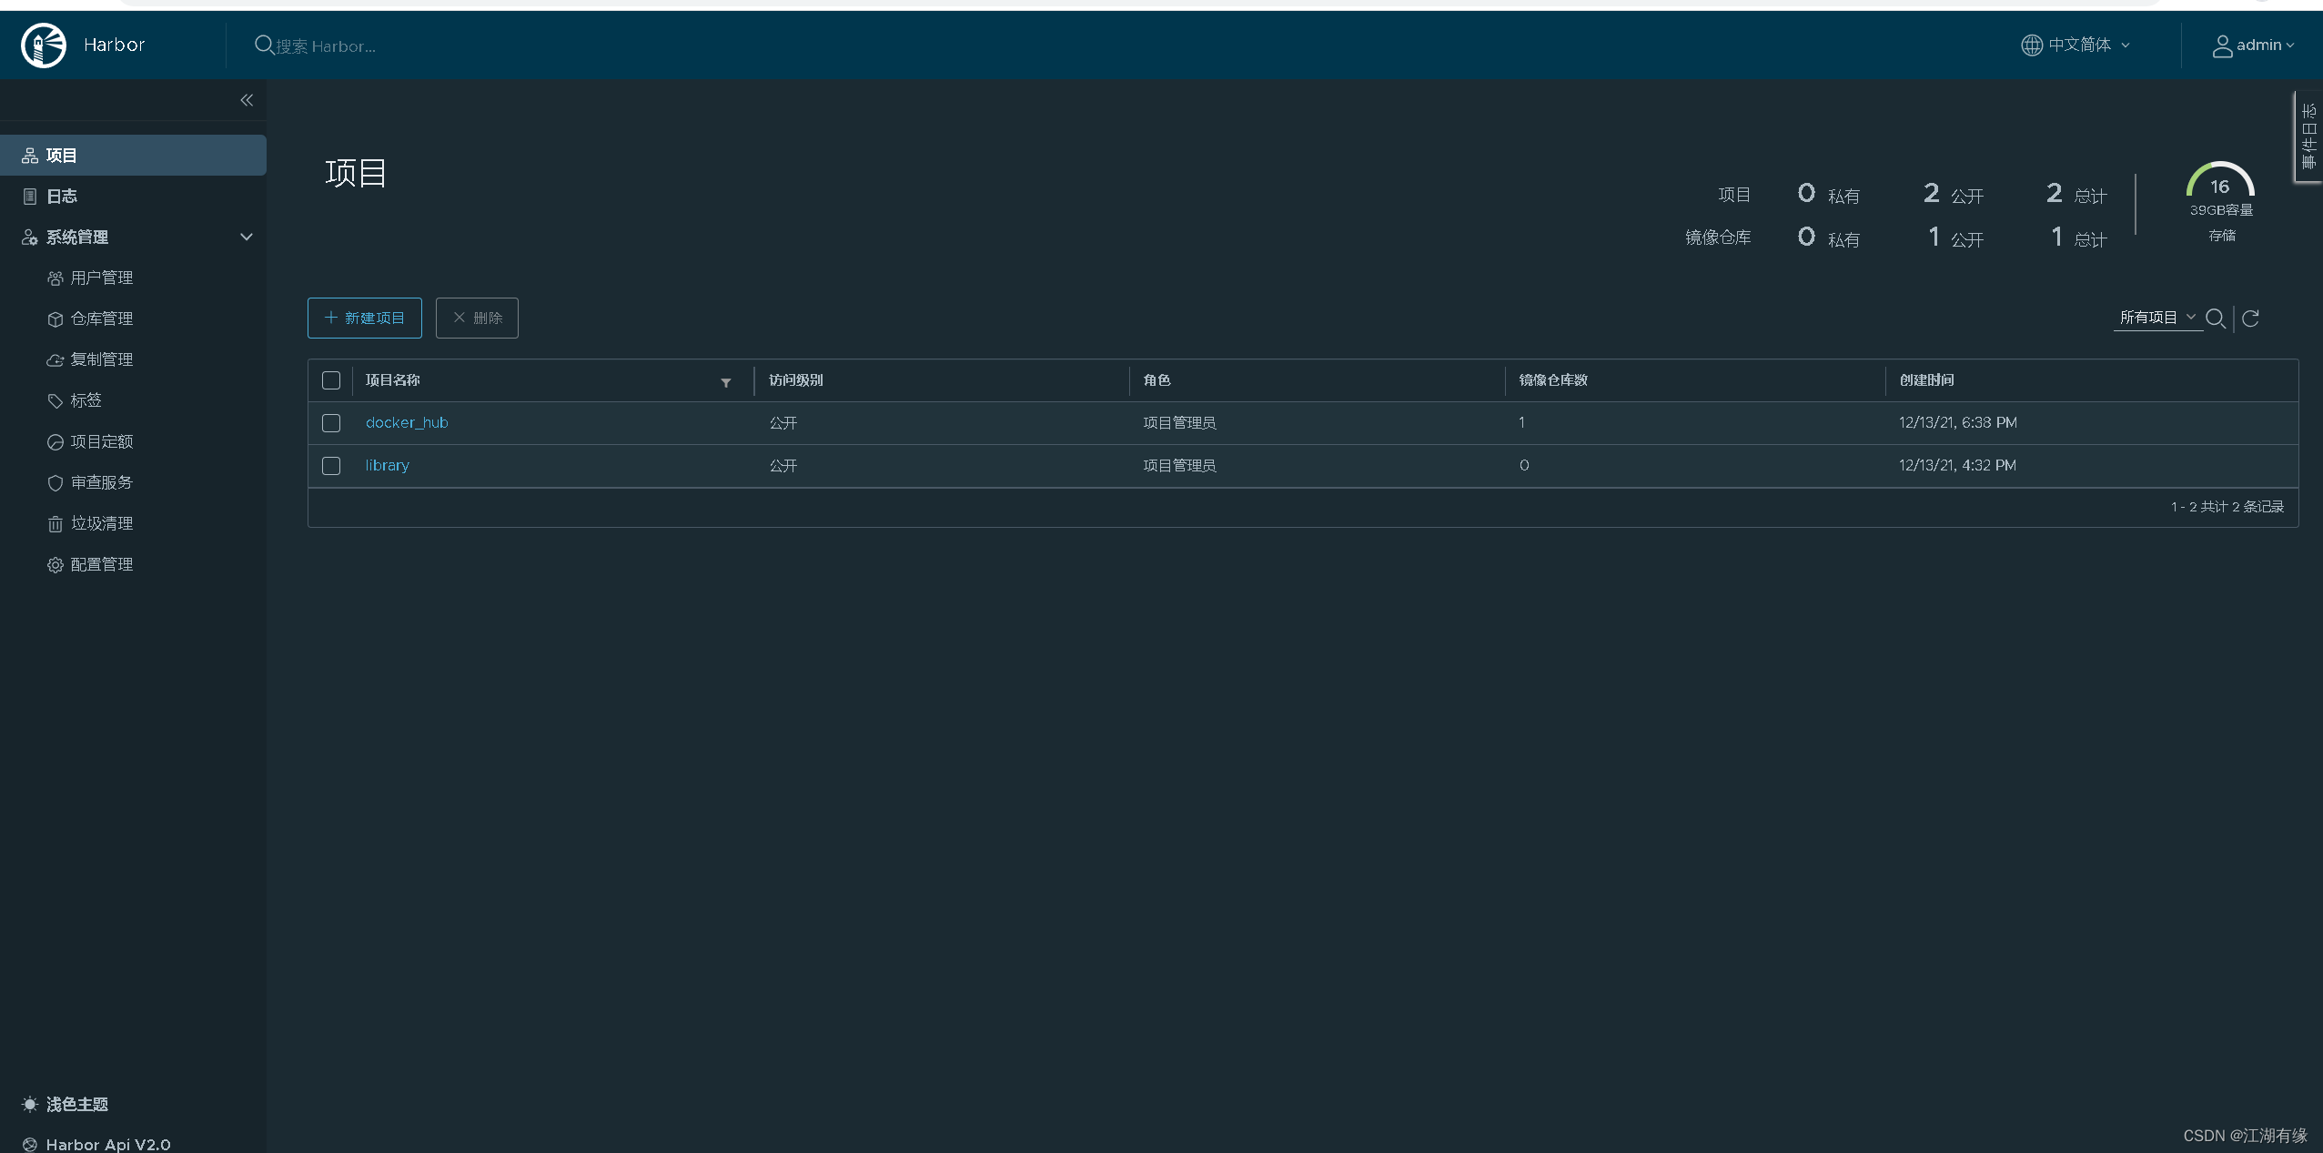Click the 新建项目 button

click(x=365, y=318)
